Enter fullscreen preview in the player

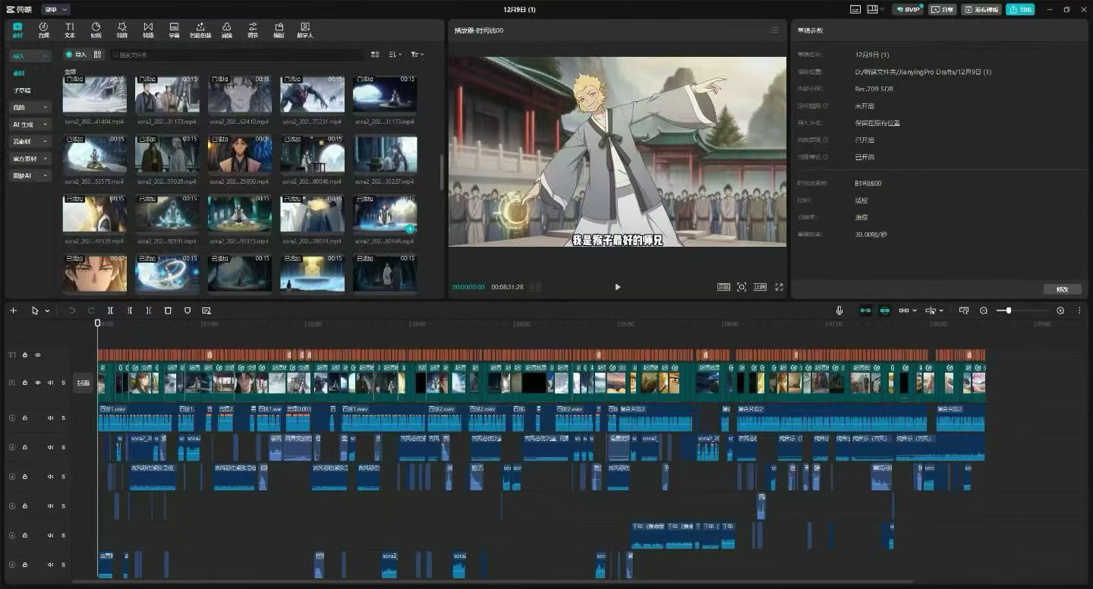point(779,287)
